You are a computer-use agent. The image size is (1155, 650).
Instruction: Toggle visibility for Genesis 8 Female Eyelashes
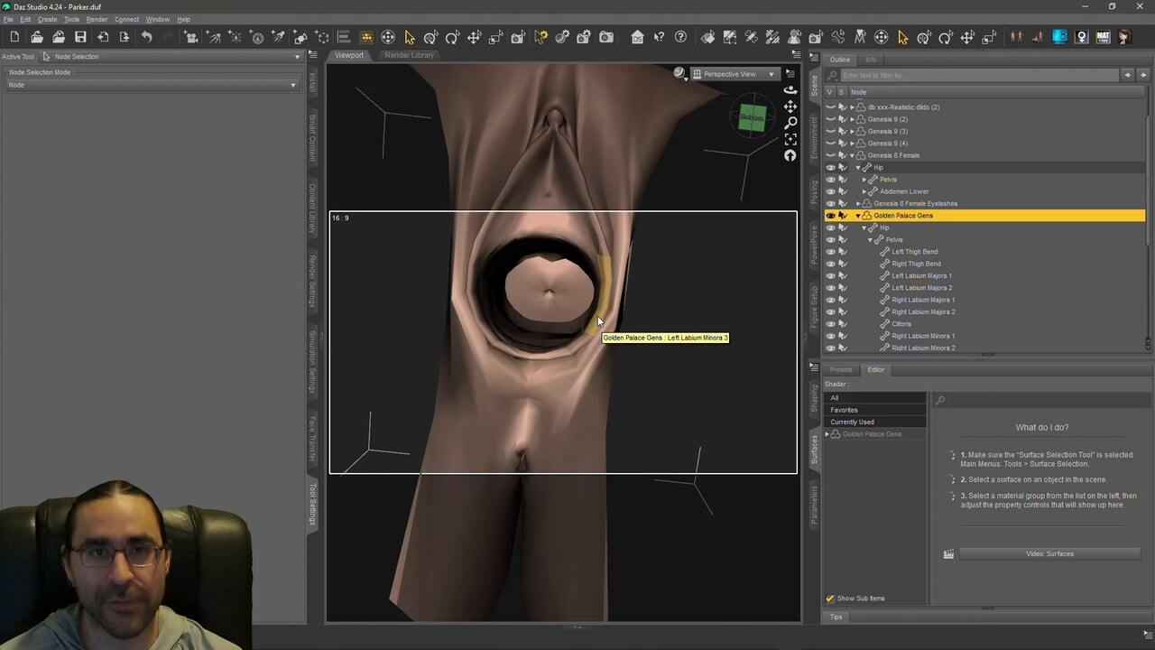tap(830, 203)
